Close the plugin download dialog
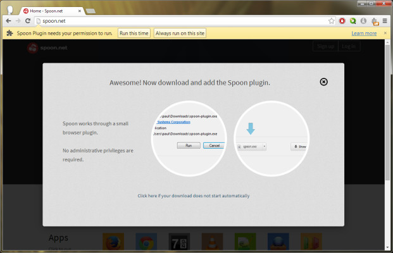 (323, 82)
